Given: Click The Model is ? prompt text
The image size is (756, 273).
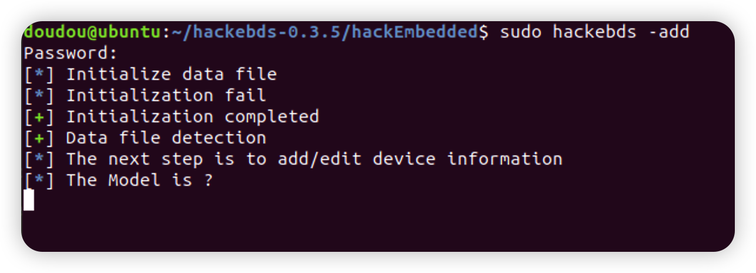Looking at the screenshot, I should [139, 180].
